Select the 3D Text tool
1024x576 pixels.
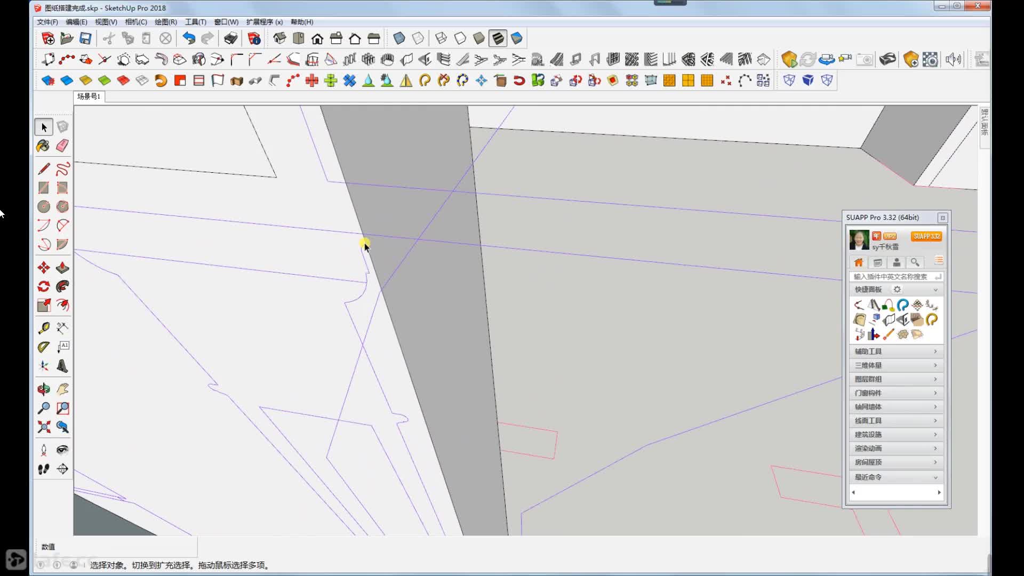pos(62,366)
